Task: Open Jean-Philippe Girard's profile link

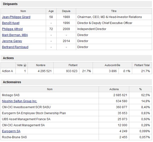Action: click(16, 17)
